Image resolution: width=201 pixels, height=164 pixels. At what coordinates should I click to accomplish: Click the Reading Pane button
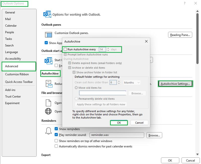(x=180, y=35)
